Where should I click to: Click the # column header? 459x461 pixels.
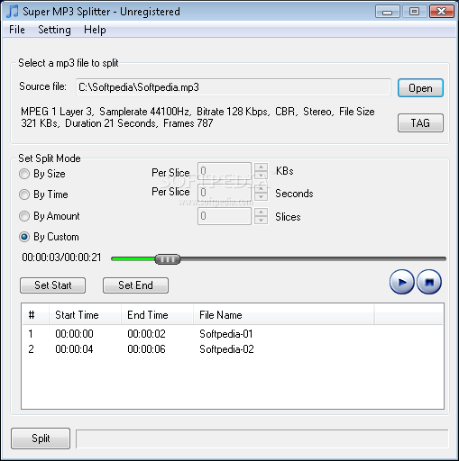(x=36, y=315)
